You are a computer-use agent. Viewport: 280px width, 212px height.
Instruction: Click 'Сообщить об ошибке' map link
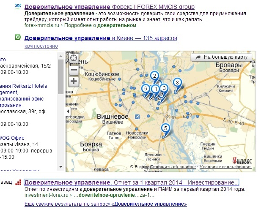coord(173,166)
